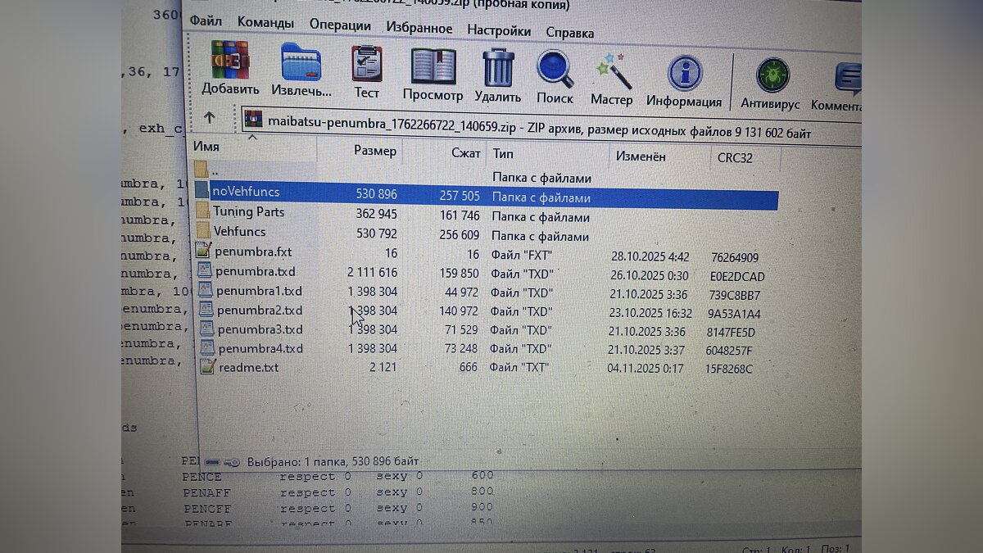Screen dimensions: 983x553
Task: Sort the list by Имя column header
Action: (206, 147)
